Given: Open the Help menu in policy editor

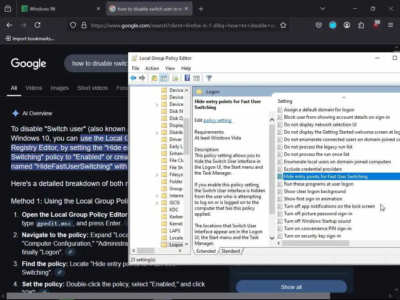Looking at the screenshot, I should (x=186, y=68).
